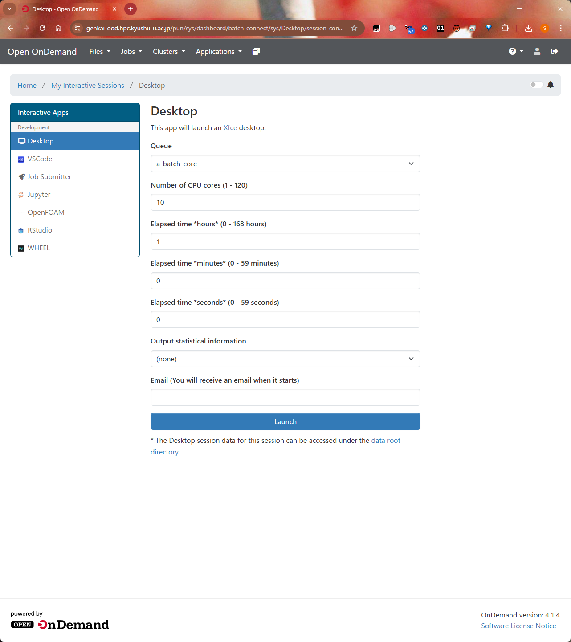Click the blue Launch button
Viewport: 571px width, 642px height.
(285, 421)
